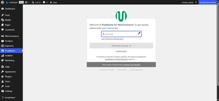
Task: Click the WooCommerce logo icon
Action: click(x=2, y=36)
